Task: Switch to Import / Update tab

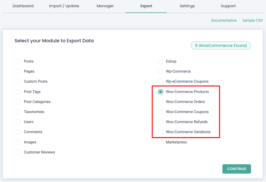Action: 64,6
